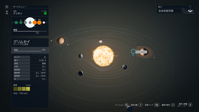Viewport: 199px width, 112px height.
Task: Select the 水 row in the stats
Action: coord(30,79)
